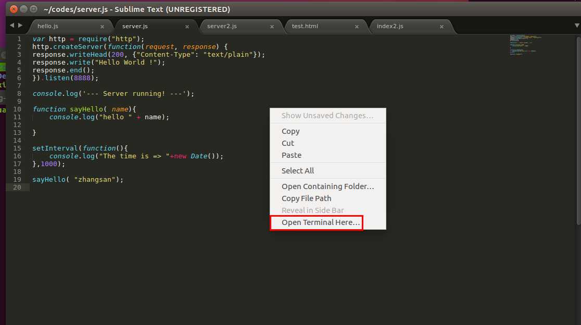Close the hello.js tab
This screenshot has width=581, height=325.
102,27
